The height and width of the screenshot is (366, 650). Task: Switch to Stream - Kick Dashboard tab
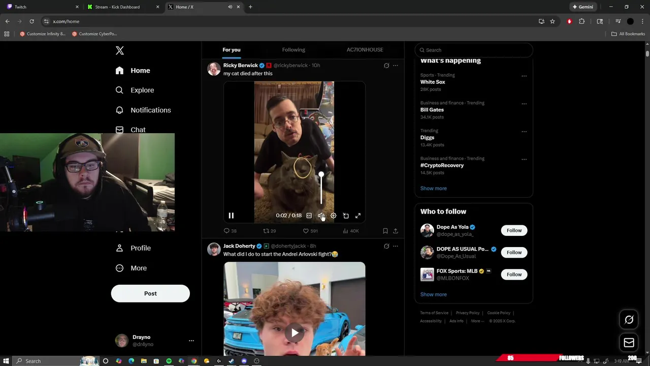pyautogui.click(x=123, y=7)
